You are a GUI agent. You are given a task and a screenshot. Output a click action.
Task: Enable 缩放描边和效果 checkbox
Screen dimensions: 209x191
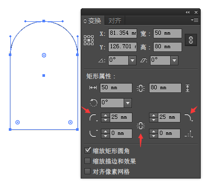click(x=87, y=161)
